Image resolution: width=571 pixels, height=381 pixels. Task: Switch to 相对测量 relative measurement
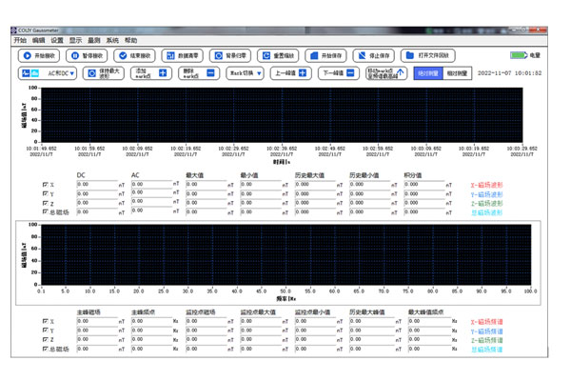click(457, 73)
